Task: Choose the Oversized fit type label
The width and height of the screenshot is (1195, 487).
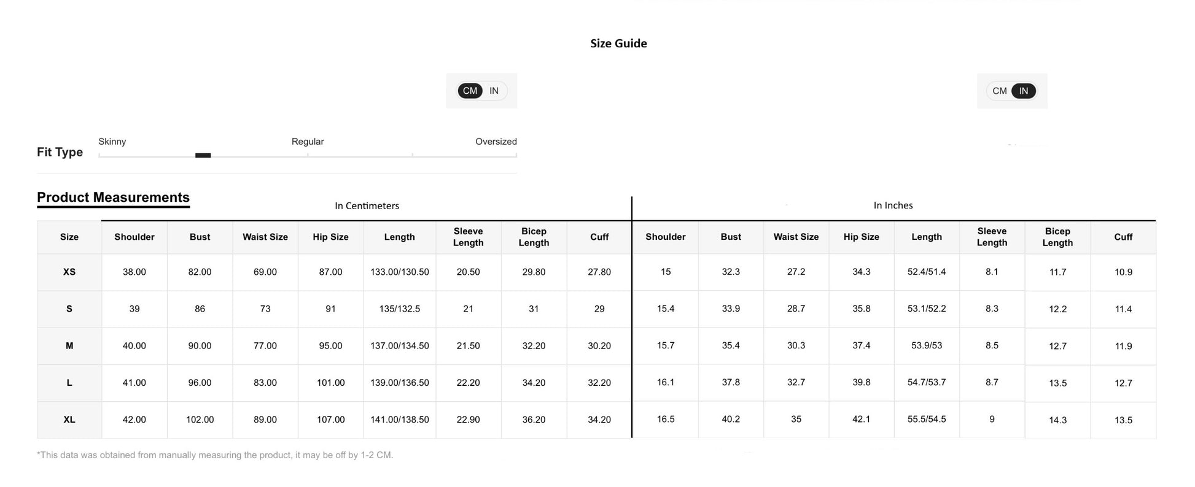Action: tap(496, 142)
